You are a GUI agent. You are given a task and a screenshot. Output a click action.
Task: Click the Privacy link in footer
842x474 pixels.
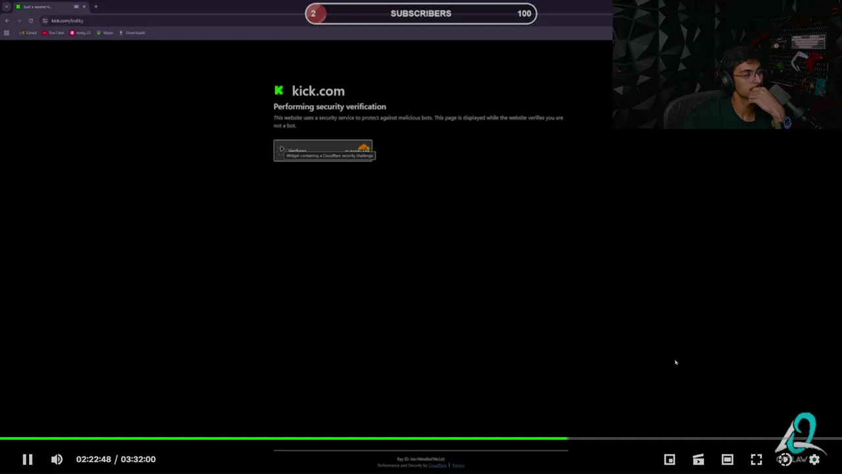(458, 465)
